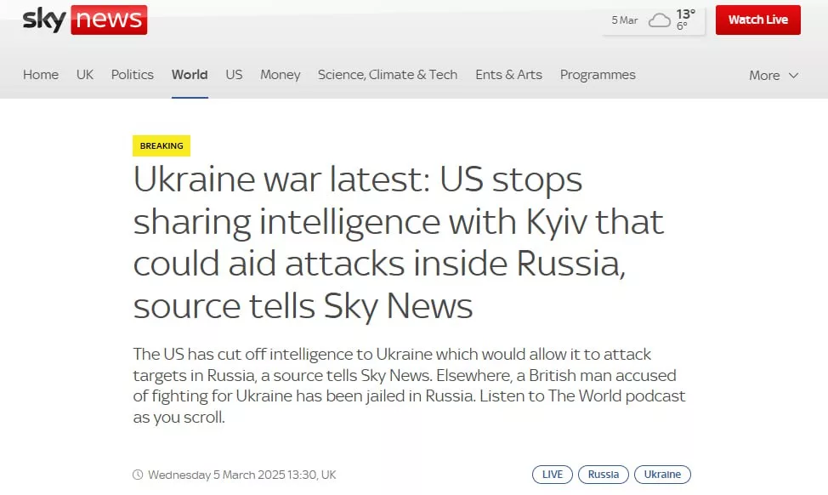The width and height of the screenshot is (828, 495).
Task: Click the Ukraine war latest headline
Action: (398, 242)
